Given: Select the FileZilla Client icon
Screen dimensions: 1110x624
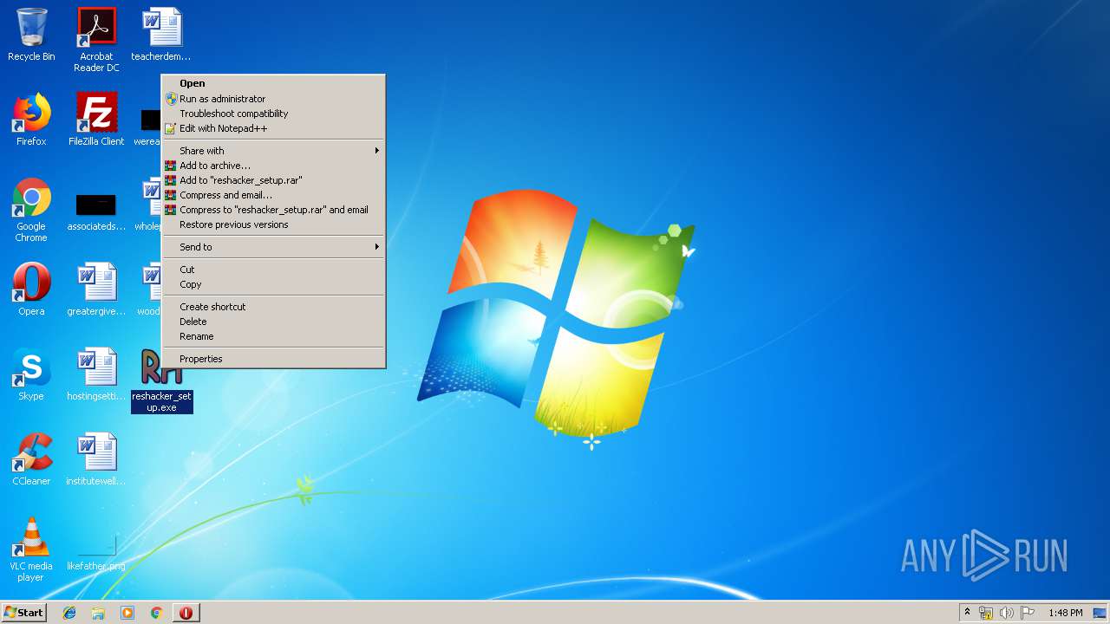Looking at the screenshot, I should 96,120.
